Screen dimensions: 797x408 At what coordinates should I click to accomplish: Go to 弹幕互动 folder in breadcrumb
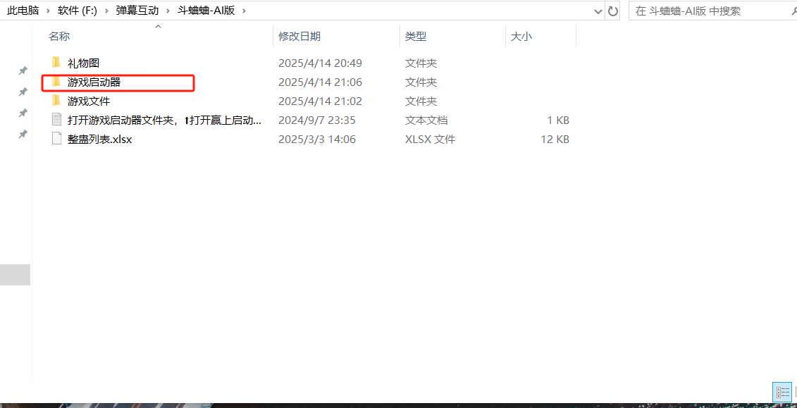137,11
